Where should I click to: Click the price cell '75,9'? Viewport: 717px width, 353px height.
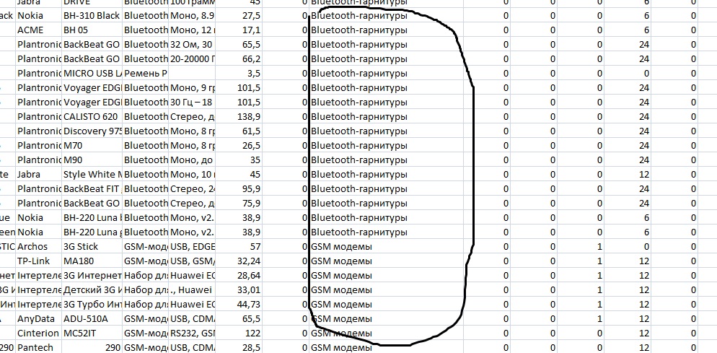click(x=238, y=204)
